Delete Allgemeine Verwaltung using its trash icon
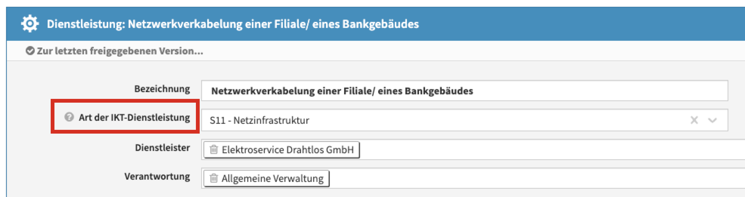Screen dimensions: 745x197 coord(214,179)
